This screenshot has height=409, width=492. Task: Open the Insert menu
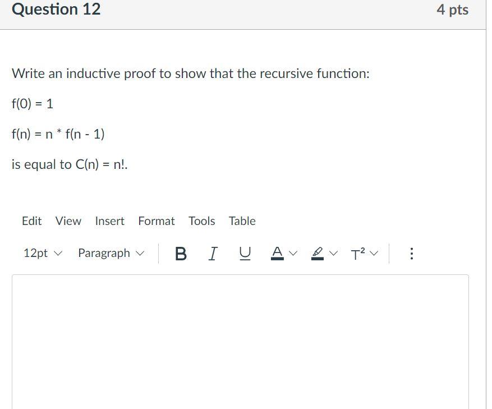coord(109,221)
